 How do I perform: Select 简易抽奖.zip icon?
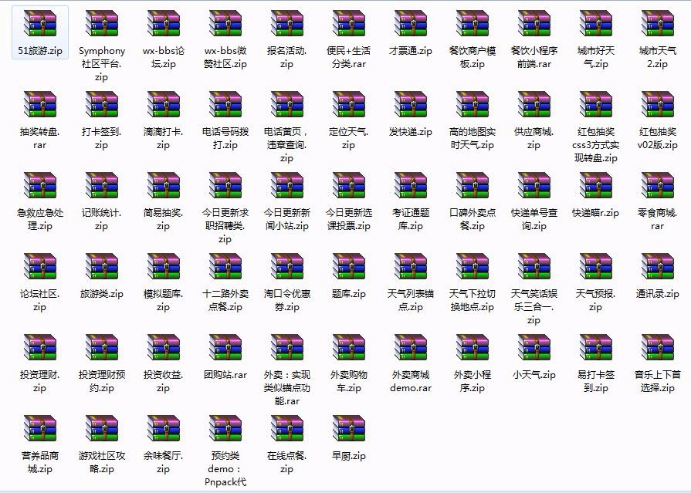(x=164, y=185)
